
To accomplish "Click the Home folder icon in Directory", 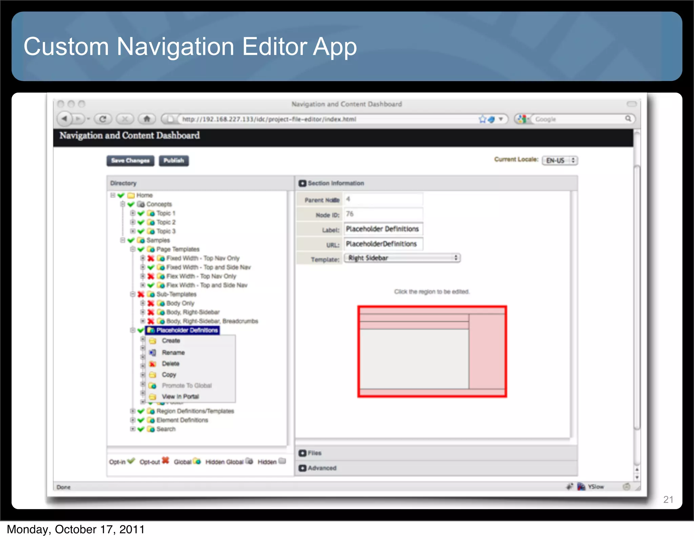I will [x=131, y=195].
